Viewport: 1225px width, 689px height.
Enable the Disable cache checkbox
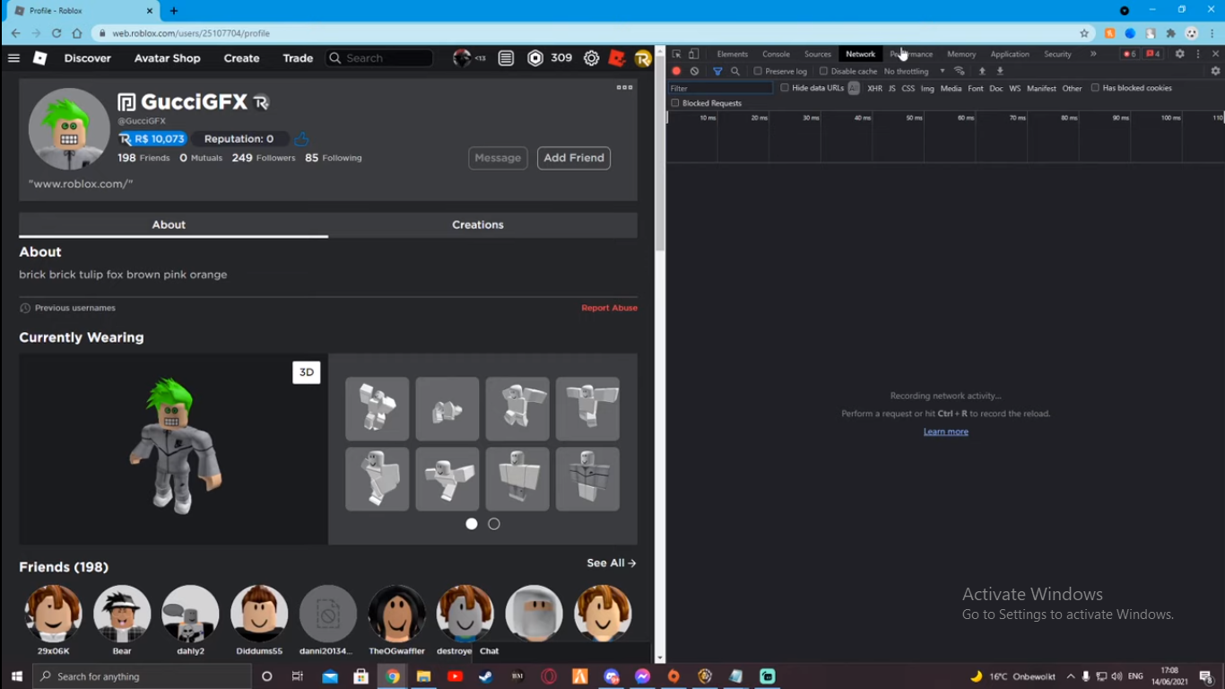click(823, 71)
